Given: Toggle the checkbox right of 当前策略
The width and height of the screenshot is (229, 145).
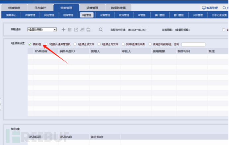Looking at the screenshot, I should (x=224, y=30).
